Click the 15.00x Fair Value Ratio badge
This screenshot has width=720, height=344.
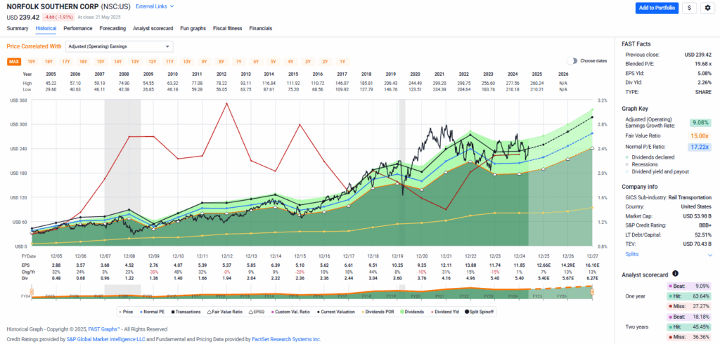coord(700,135)
